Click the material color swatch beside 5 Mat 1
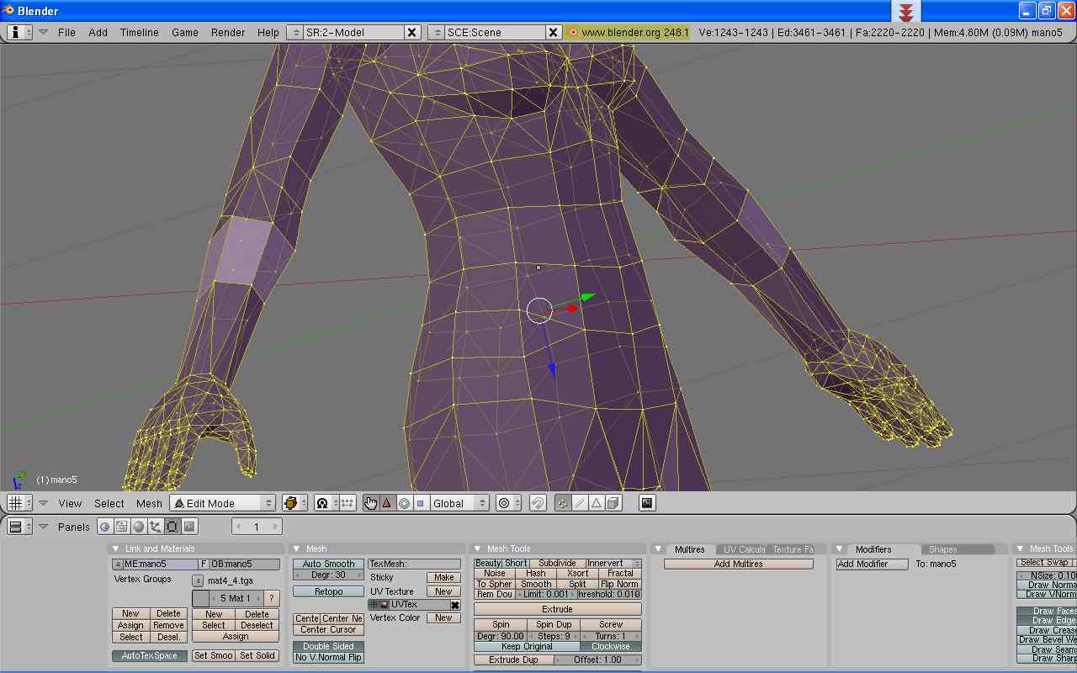 coord(200,598)
